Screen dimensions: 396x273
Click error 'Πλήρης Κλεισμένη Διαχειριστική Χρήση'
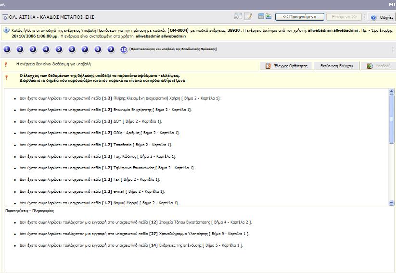coord(120,98)
